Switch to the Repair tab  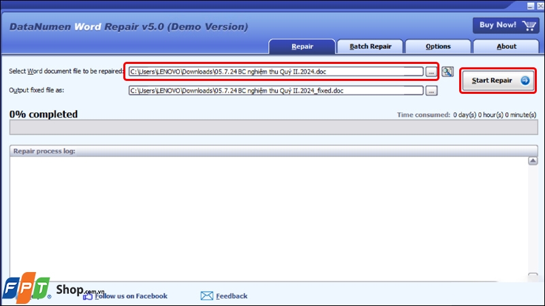(x=302, y=46)
